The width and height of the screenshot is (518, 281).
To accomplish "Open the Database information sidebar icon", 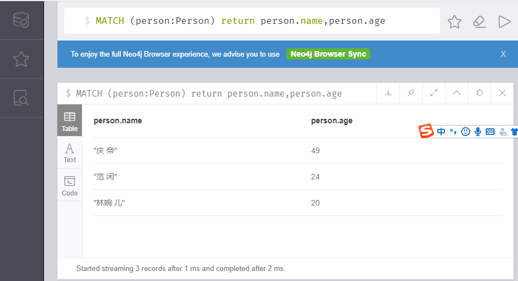I will coord(21,19).
